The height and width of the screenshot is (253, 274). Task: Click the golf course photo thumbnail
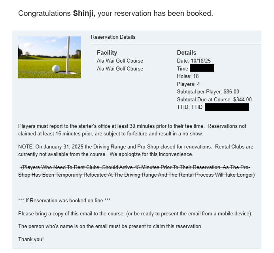tap(49, 57)
